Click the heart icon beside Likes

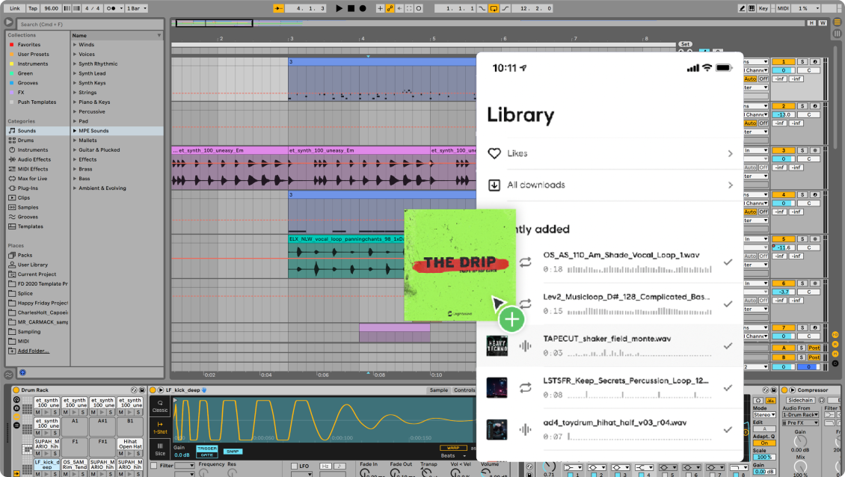point(494,153)
